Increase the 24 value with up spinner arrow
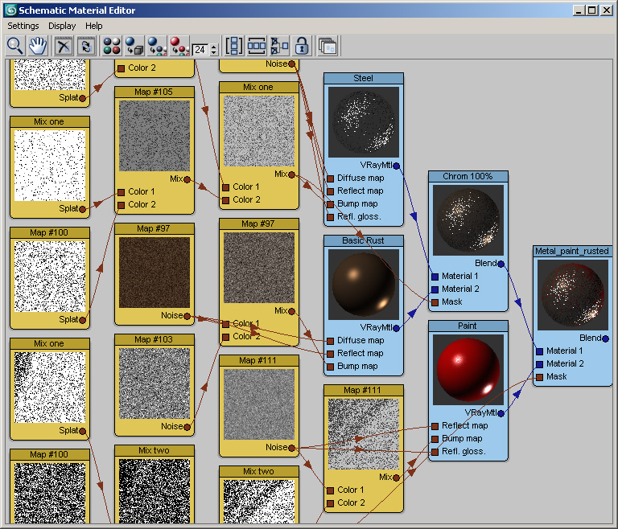The height and width of the screenshot is (529, 618). point(213,47)
